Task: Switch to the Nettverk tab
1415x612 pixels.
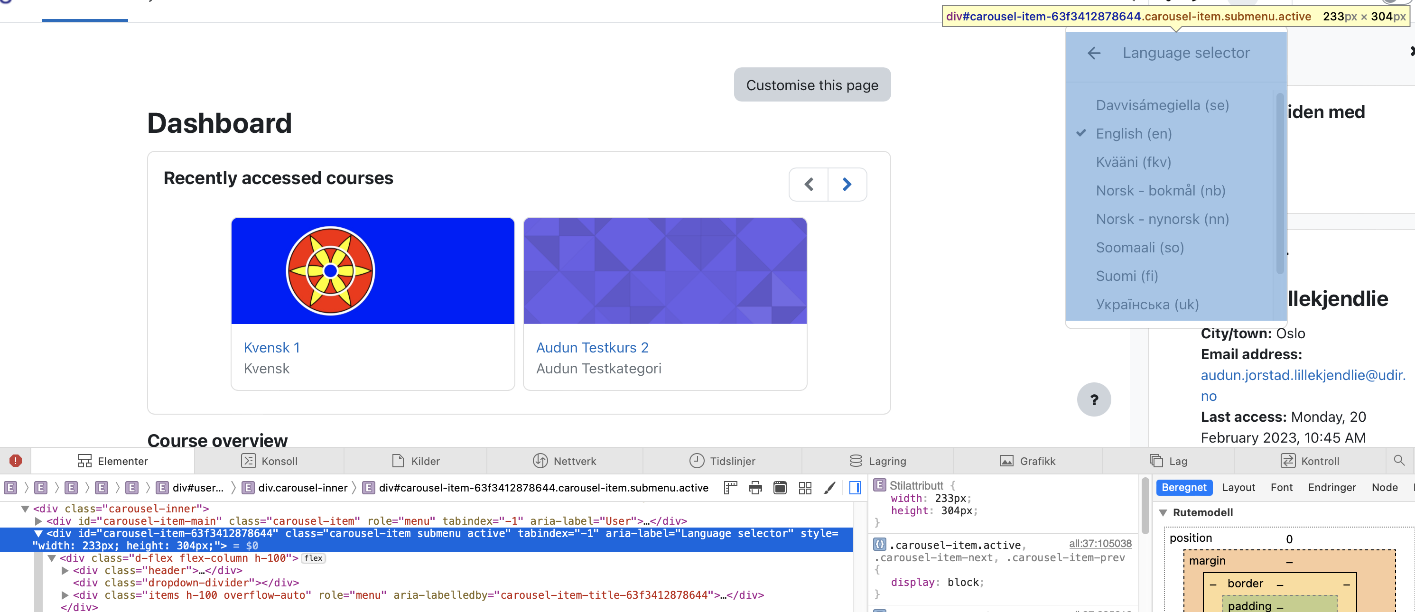Action: pyautogui.click(x=565, y=461)
